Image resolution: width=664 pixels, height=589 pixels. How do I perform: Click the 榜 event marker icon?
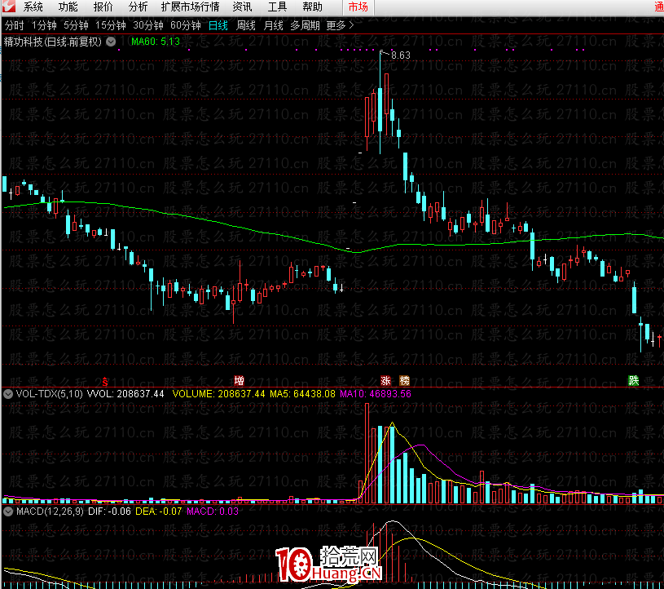point(404,380)
